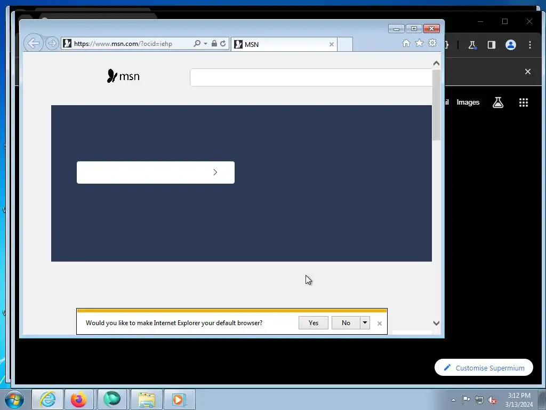The width and height of the screenshot is (546, 410).
Task: Focus the MSN web search box
Action: pos(311,77)
